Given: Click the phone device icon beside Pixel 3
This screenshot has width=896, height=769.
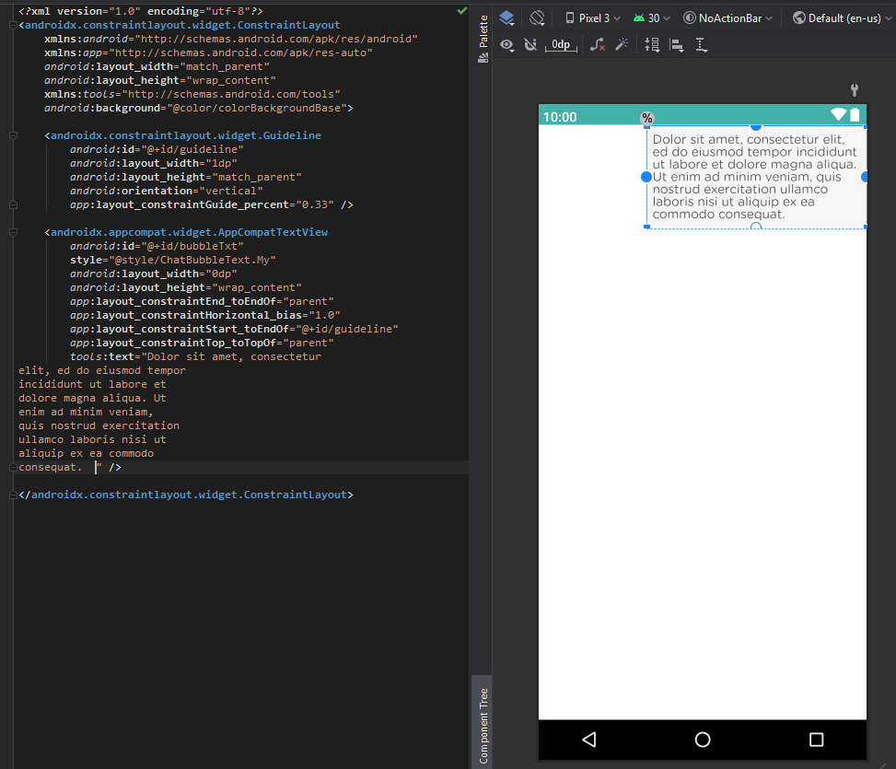Looking at the screenshot, I should point(570,18).
